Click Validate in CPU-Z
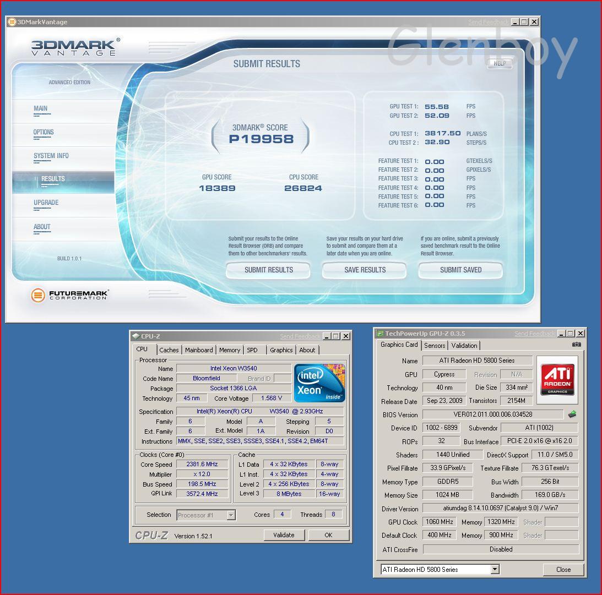This screenshot has width=602, height=595. [x=284, y=535]
